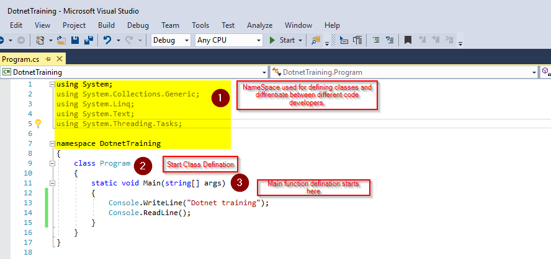Click the Navigate Forward arrow icon
Screen dimensions: 551x259
tap(21, 40)
